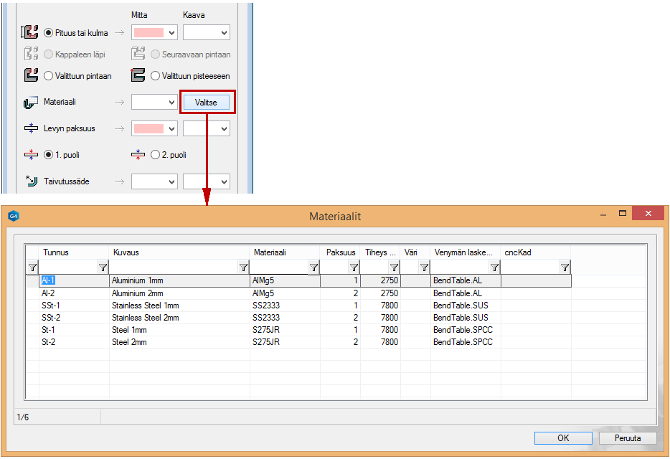
Task: Click the filter icon in Materiaali column
Action: pos(313,268)
